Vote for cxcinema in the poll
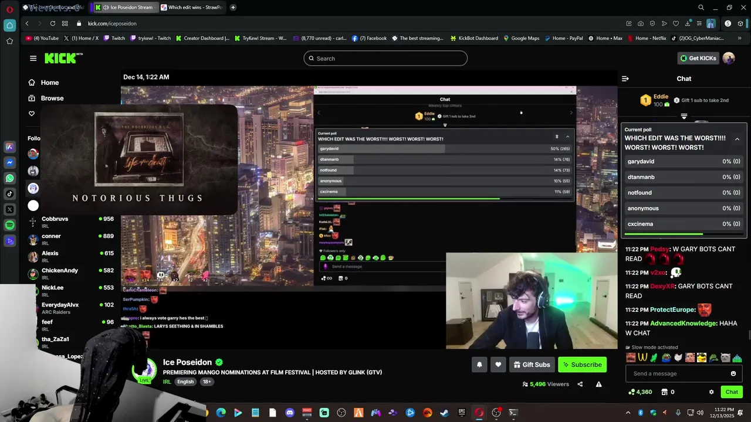751x422 pixels. click(684, 224)
